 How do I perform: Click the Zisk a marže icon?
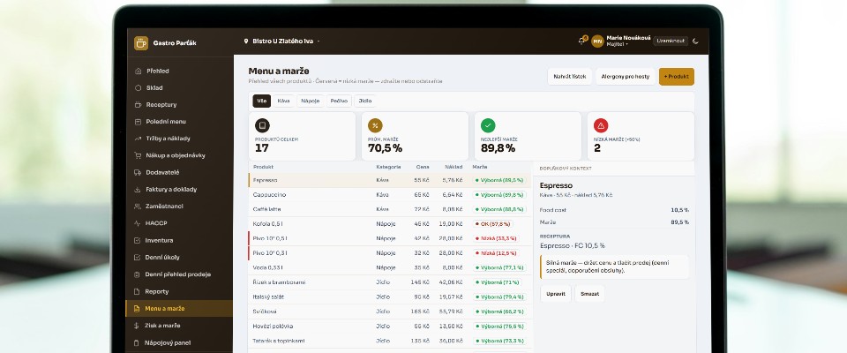coord(138,326)
